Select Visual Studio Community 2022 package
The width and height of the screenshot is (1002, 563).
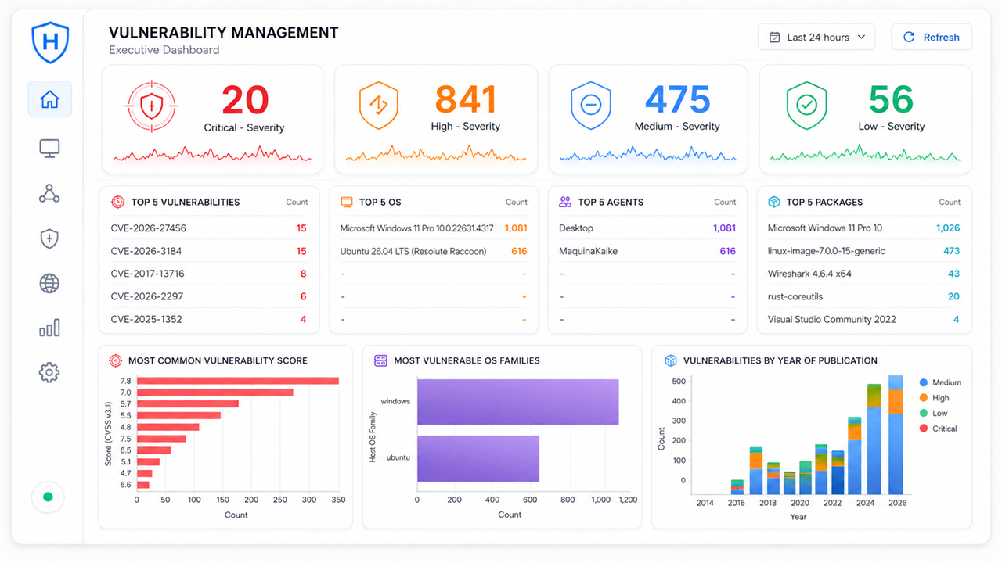click(863, 319)
